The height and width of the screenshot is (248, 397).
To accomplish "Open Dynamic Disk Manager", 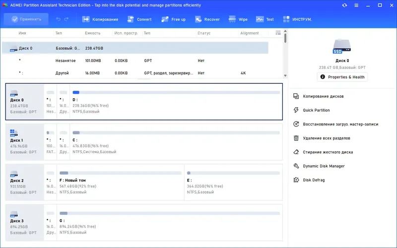I will pos(324,166).
